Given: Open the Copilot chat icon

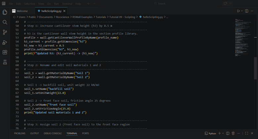Looking at the screenshot, I should pos(226,3).
